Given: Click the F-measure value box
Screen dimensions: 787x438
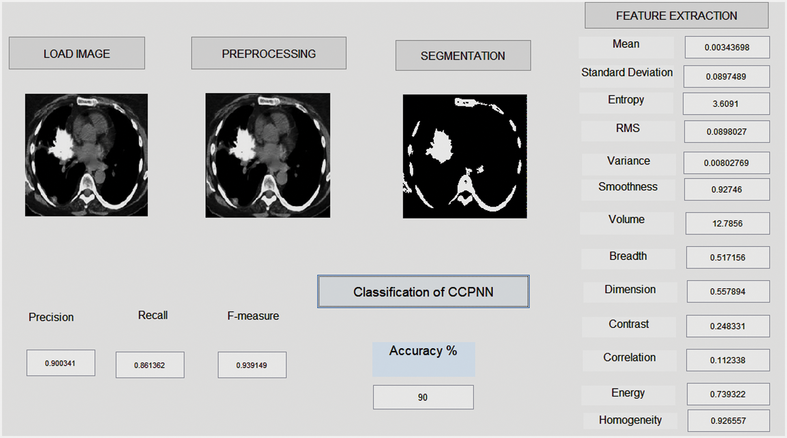Looking at the screenshot, I should (252, 365).
